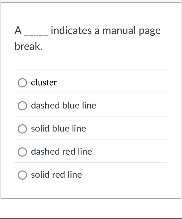Click the cluster answer label text
The width and height of the screenshot is (182, 219).
(44, 82)
